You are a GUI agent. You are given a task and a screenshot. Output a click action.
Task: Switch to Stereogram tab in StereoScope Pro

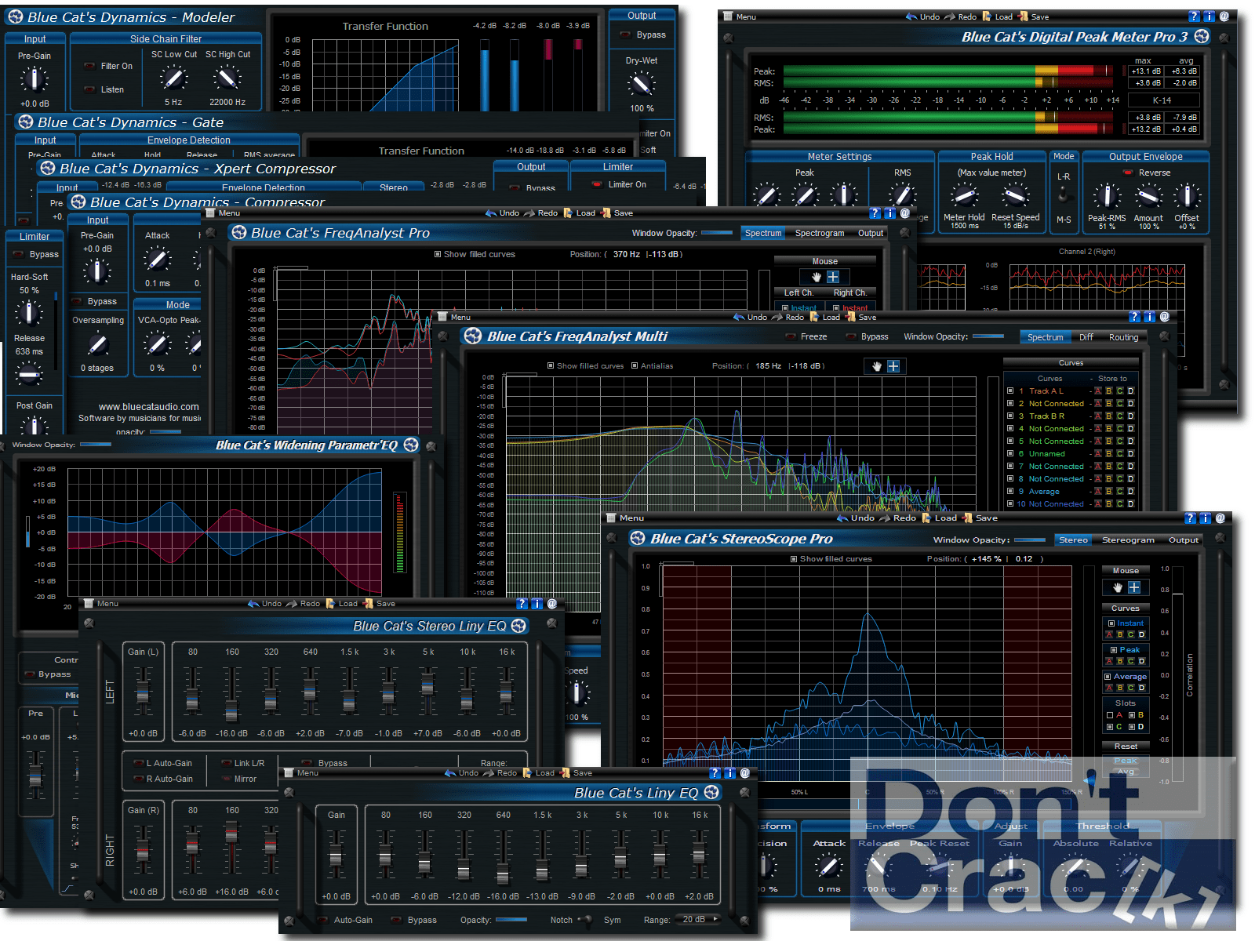(x=1128, y=540)
